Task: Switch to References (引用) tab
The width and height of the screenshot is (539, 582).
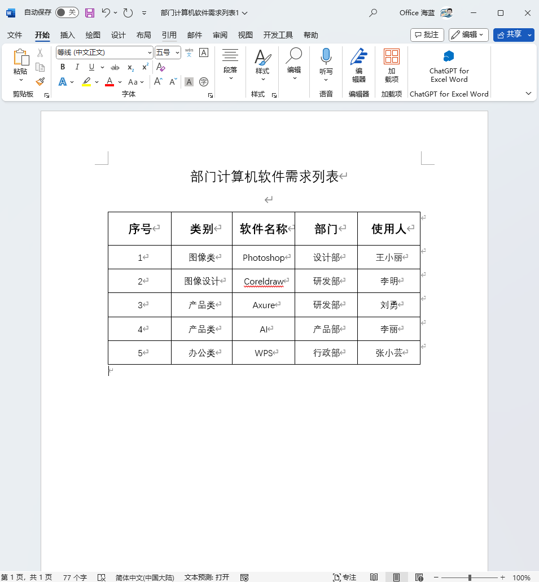Action: 169,35
